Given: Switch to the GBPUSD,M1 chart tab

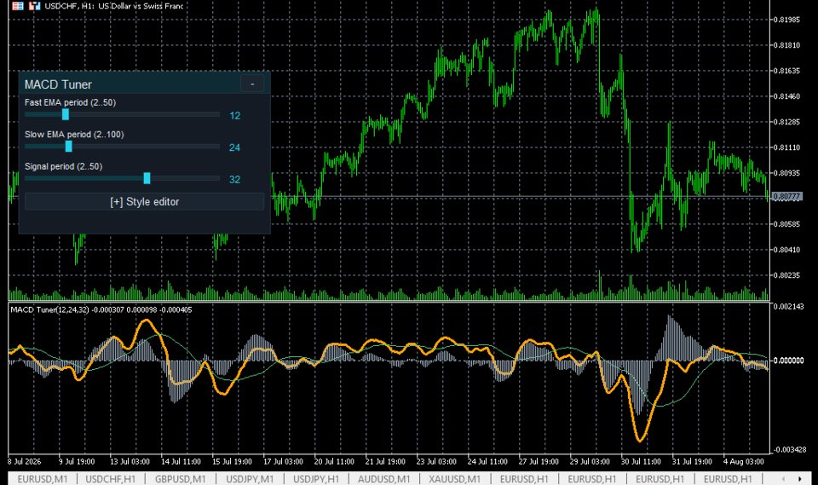Looking at the screenshot, I should pyautogui.click(x=181, y=479).
